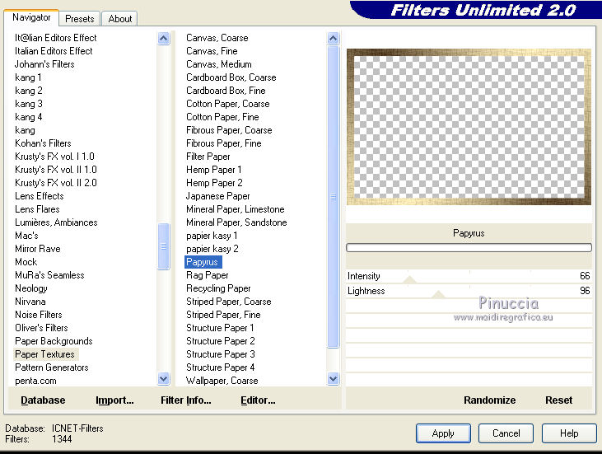Screen dimensions: 602x454
Task: Click the Cancel button
Action: 506,433
